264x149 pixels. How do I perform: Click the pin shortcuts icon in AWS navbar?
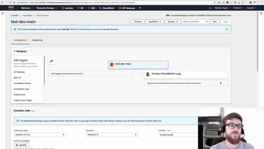(x=140, y=8)
